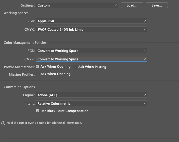This screenshot has height=142, width=179.
Task: Open the Intent Relative Colorimetric dropdown
Action: click(91, 103)
